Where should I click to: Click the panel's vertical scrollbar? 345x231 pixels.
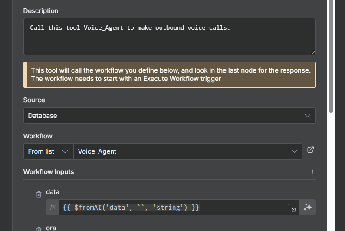coord(331,57)
